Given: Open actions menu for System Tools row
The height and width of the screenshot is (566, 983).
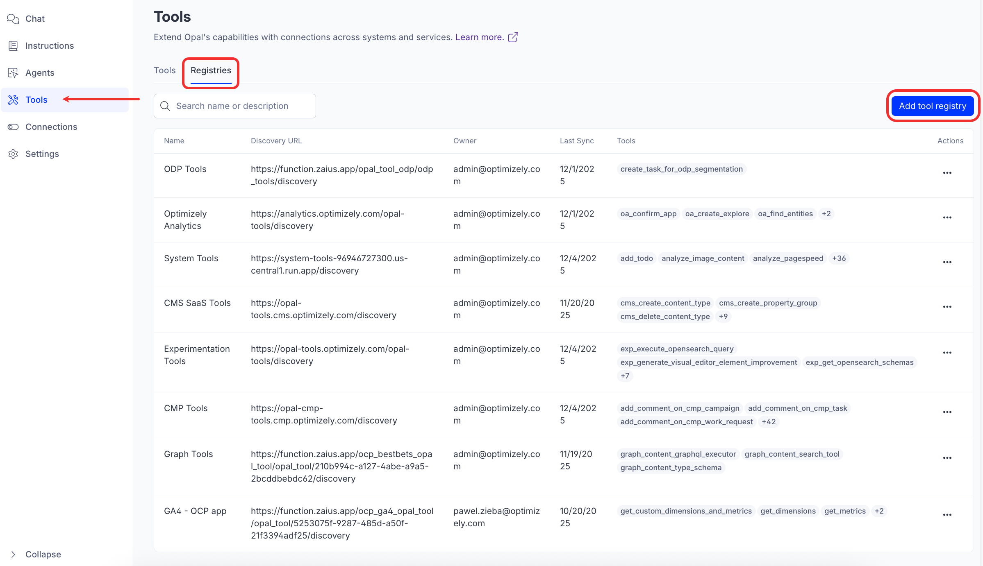Looking at the screenshot, I should (947, 262).
